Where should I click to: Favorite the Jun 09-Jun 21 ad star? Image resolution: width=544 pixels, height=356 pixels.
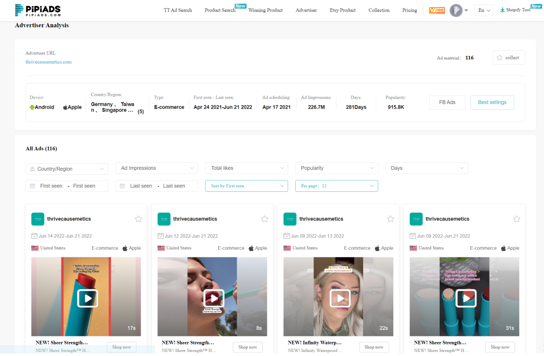[517, 219]
